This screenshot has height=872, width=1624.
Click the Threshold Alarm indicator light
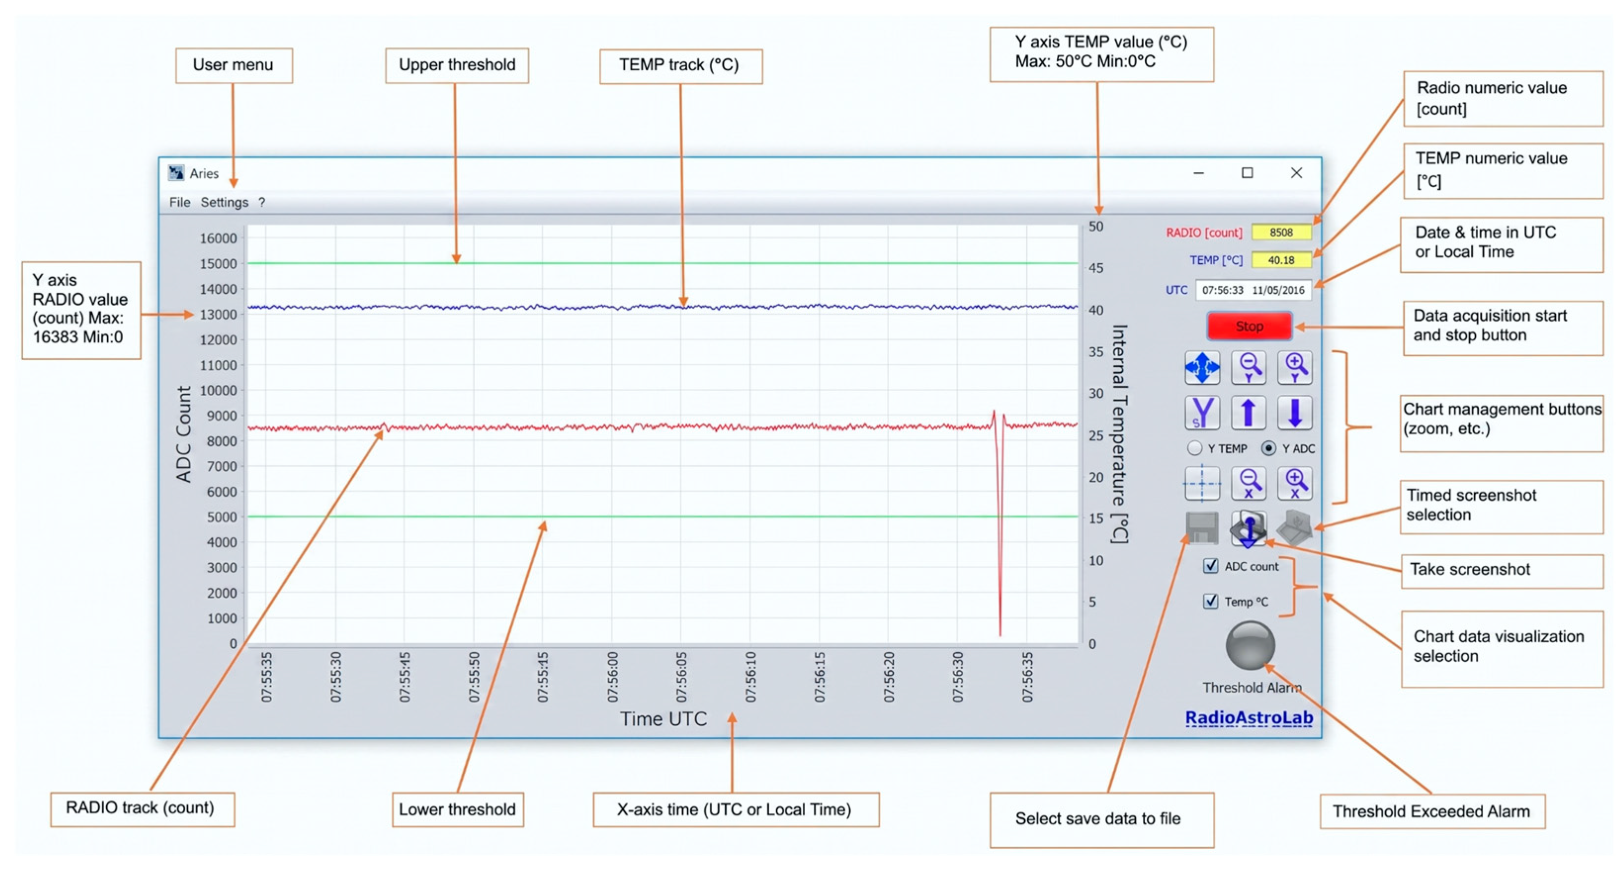tap(1250, 646)
